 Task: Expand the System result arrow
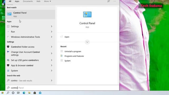[51, 71]
